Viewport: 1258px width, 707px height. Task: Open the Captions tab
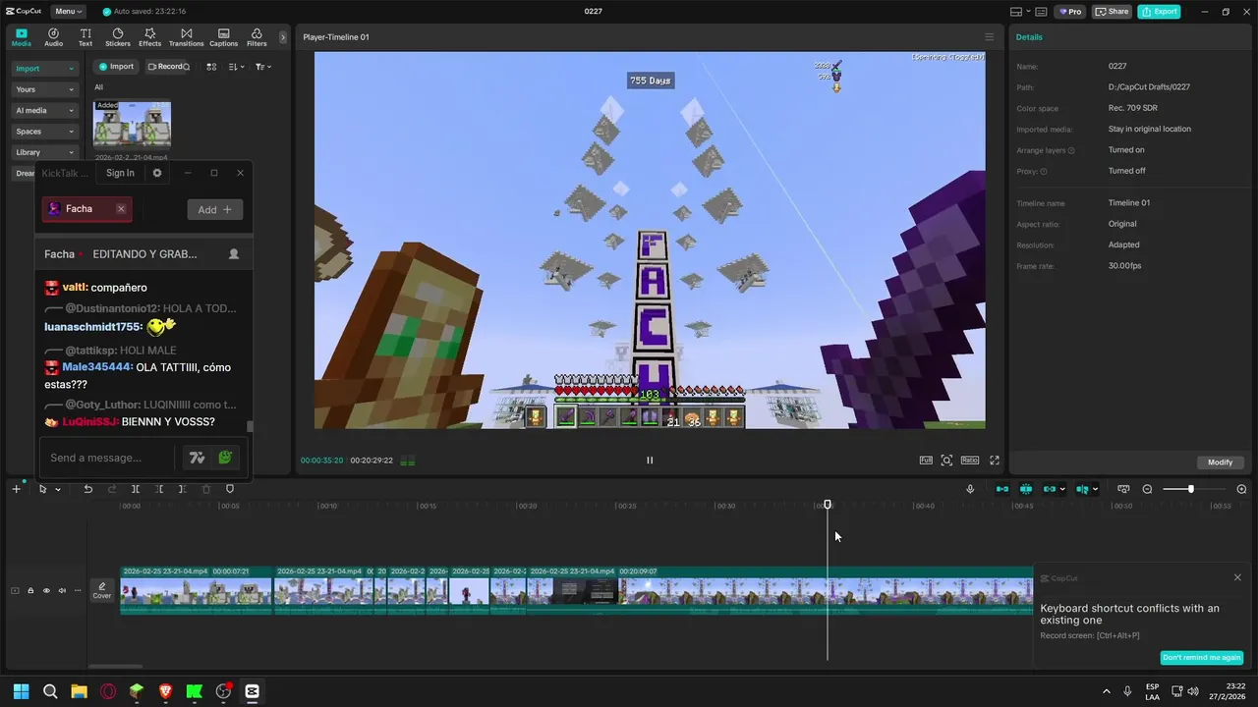223,37
